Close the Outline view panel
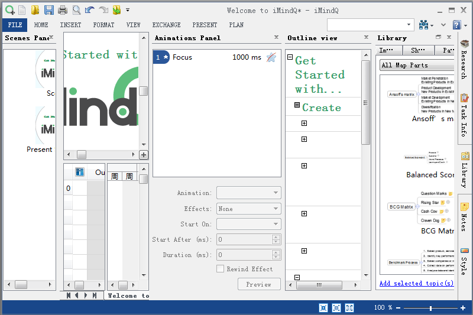 [366, 37]
